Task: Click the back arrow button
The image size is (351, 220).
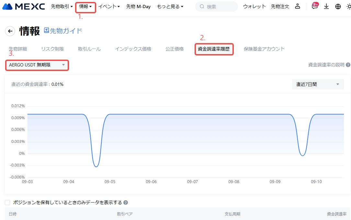Action: pos(10,31)
